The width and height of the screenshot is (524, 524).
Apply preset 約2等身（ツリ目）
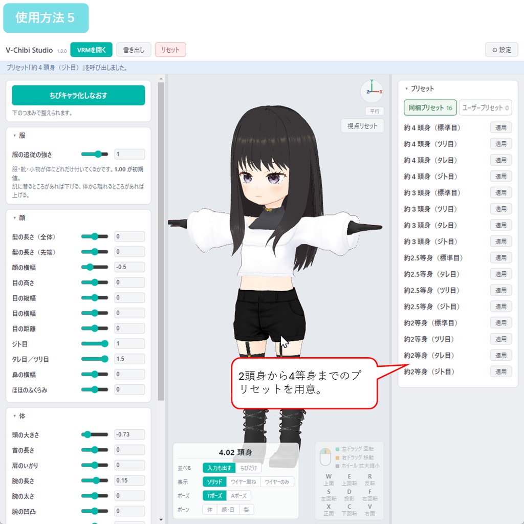(x=500, y=339)
